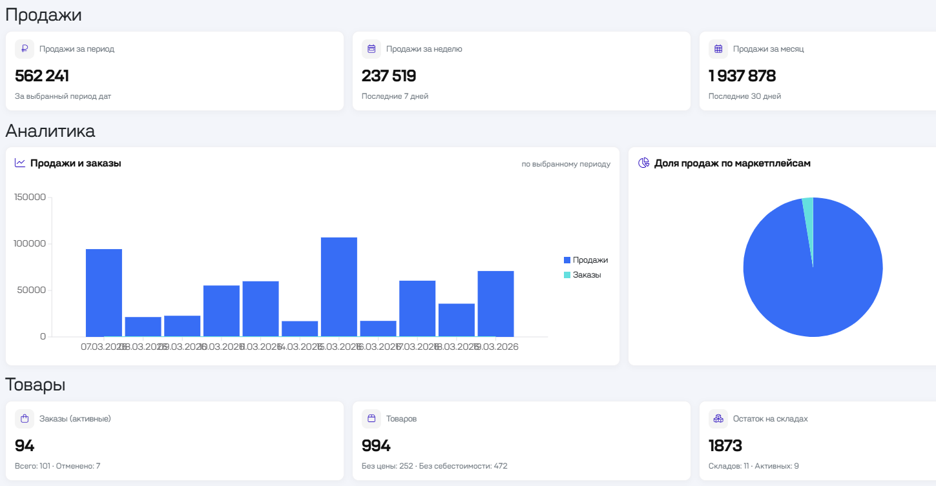Click the shopping bag icon in Заказы (активные)
936x486 pixels.
click(x=25, y=419)
